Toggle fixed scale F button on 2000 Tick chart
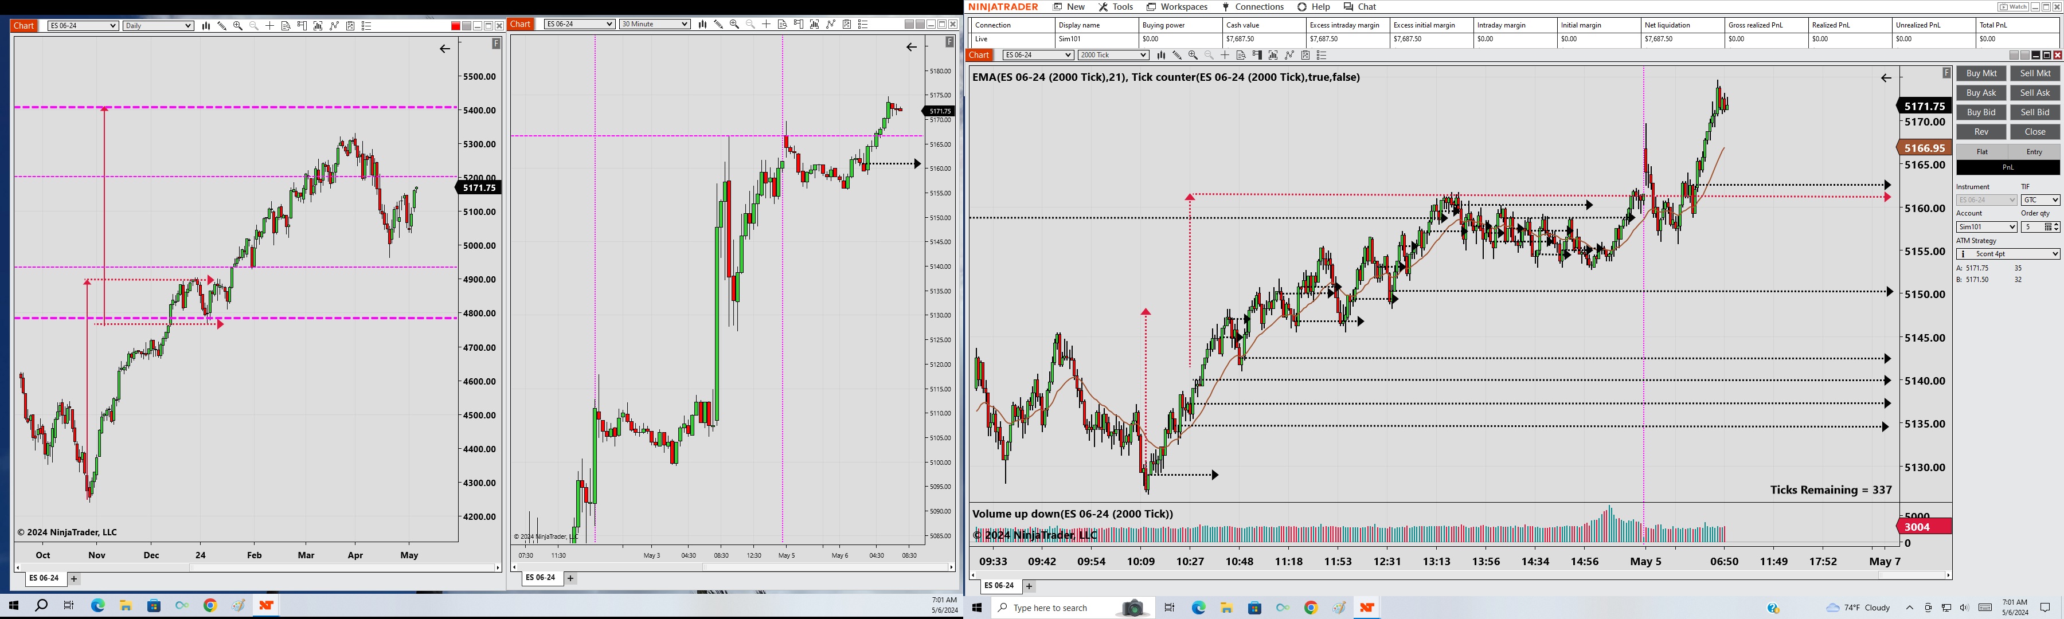The width and height of the screenshot is (2064, 619). point(1946,73)
